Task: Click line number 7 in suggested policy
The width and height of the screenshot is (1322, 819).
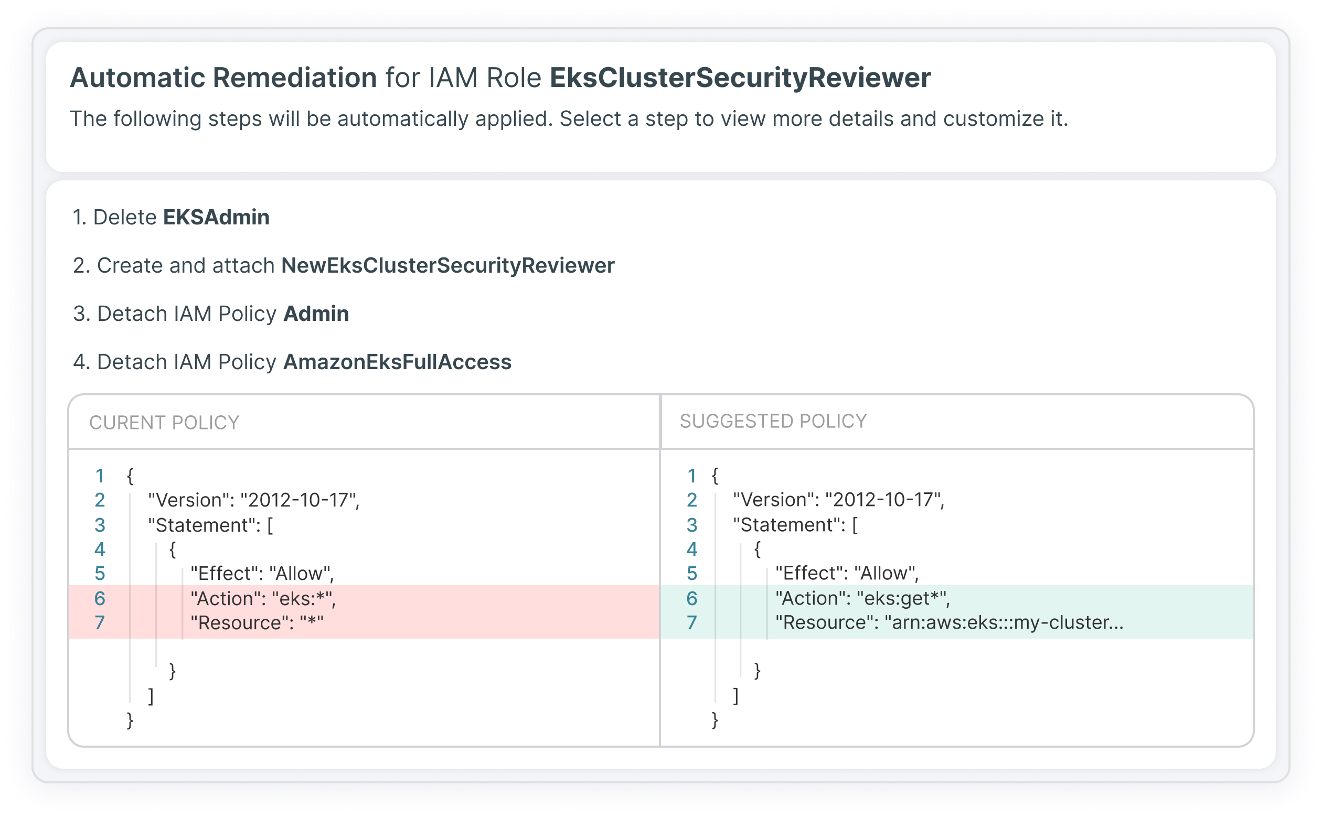Action: click(x=691, y=622)
